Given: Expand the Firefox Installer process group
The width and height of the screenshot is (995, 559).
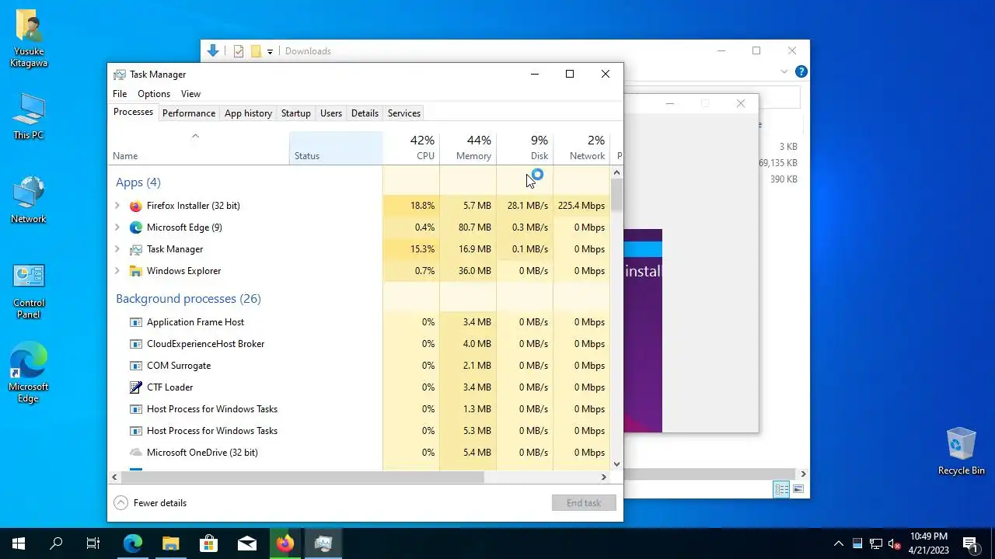Looking at the screenshot, I should point(117,206).
